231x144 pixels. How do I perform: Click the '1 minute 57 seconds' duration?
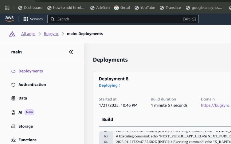(x=169, y=105)
